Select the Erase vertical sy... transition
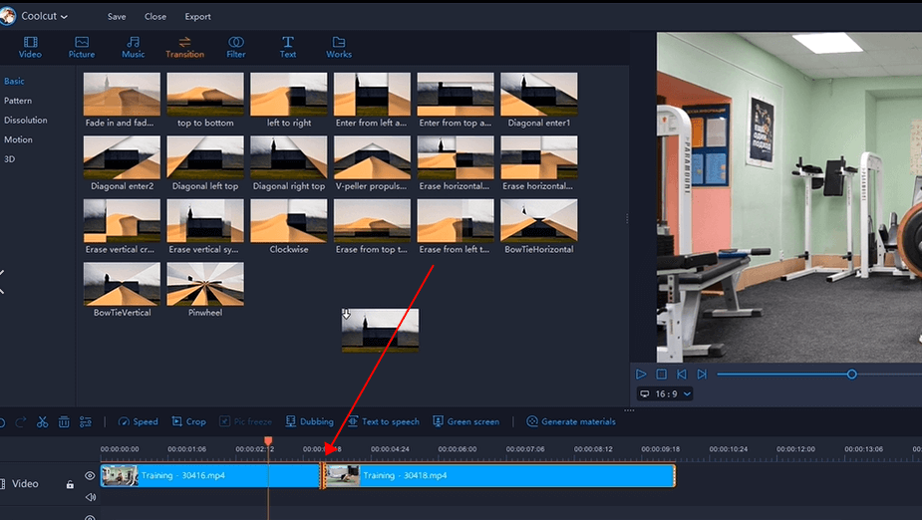This screenshot has height=520, width=922. tap(205, 227)
